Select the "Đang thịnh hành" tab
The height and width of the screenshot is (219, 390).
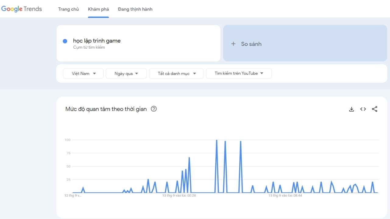tap(135, 9)
